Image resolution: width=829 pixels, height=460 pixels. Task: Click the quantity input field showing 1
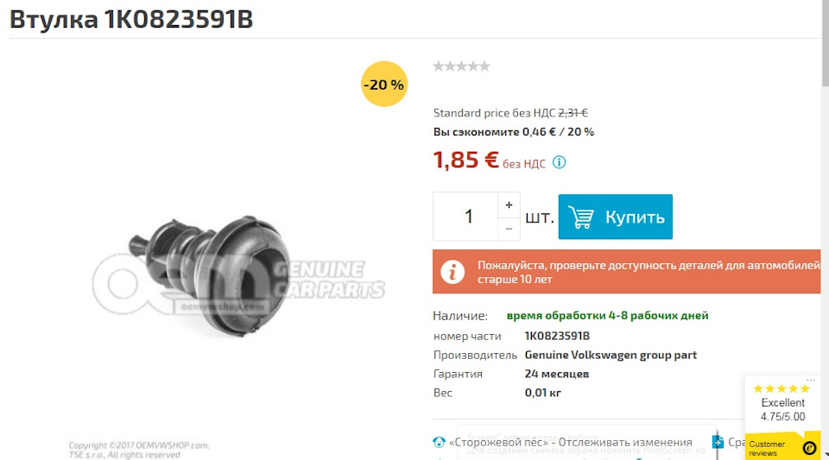(x=465, y=217)
